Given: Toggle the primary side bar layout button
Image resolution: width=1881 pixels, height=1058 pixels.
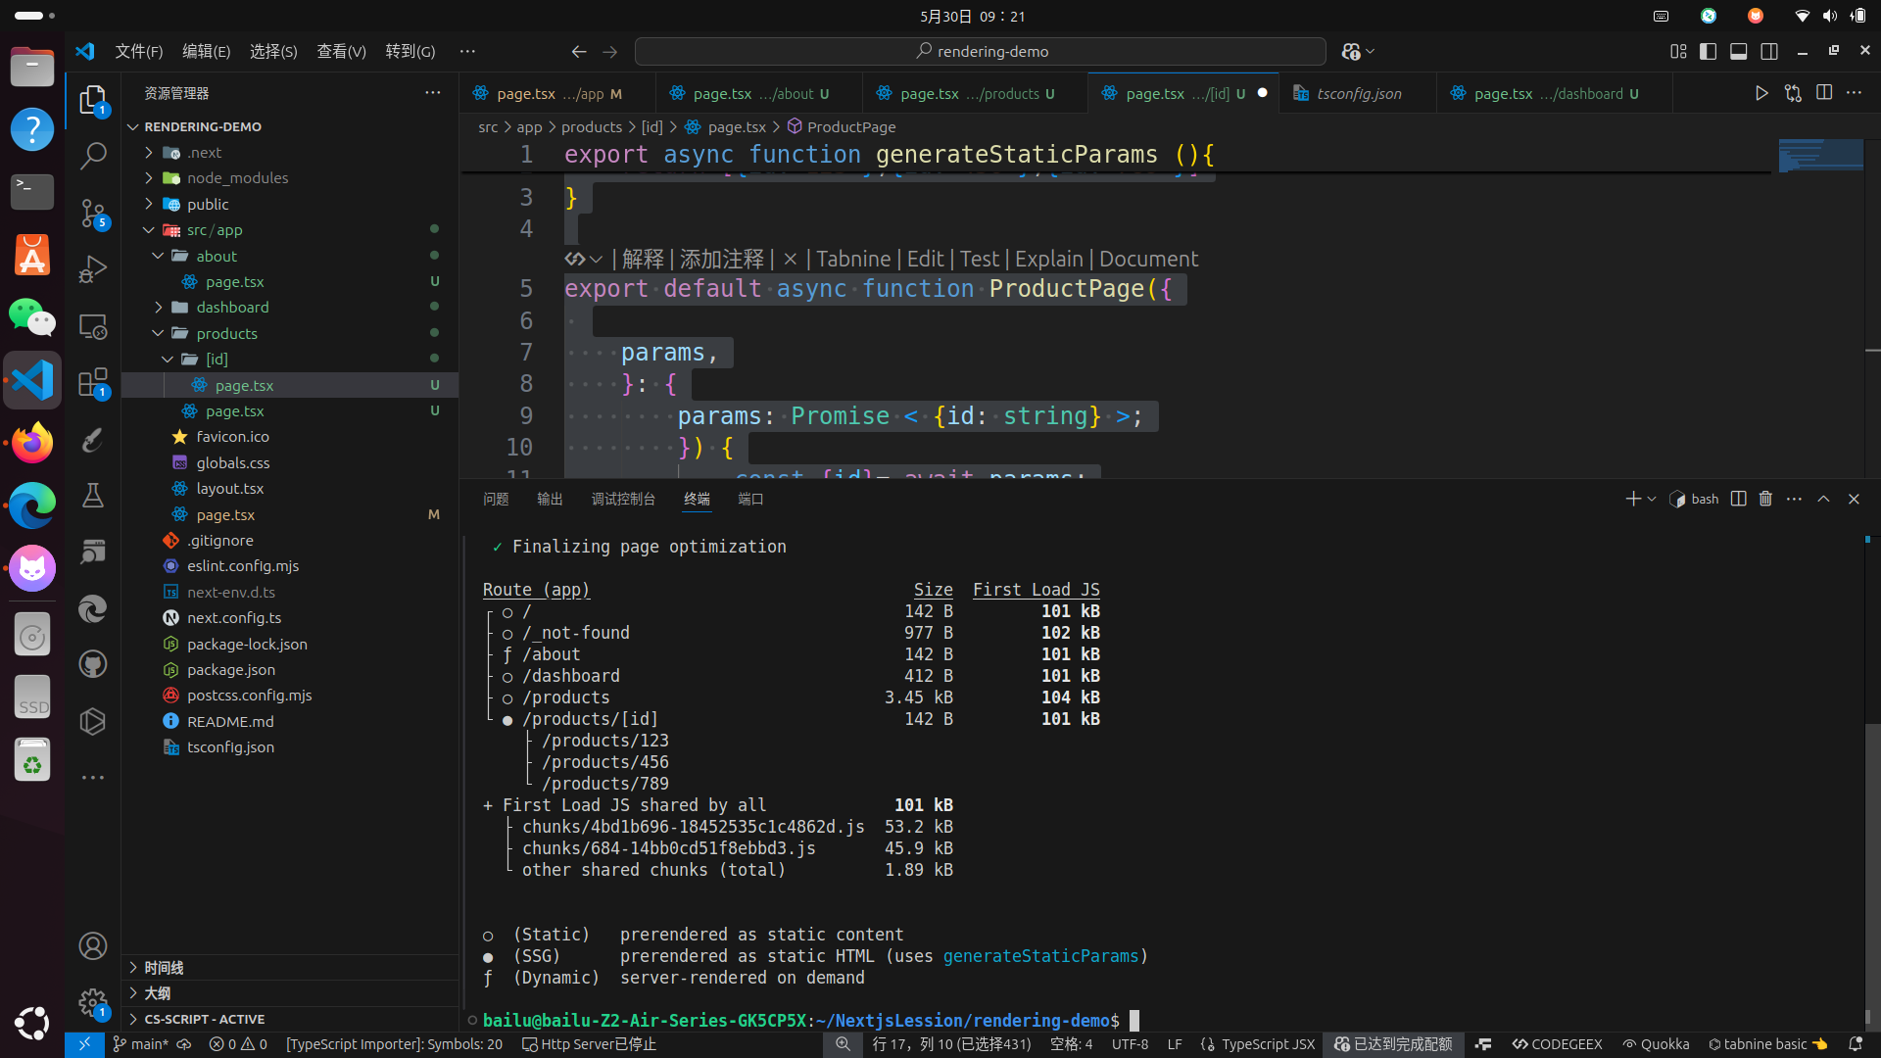Looking at the screenshot, I should [x=1708, y=51].
